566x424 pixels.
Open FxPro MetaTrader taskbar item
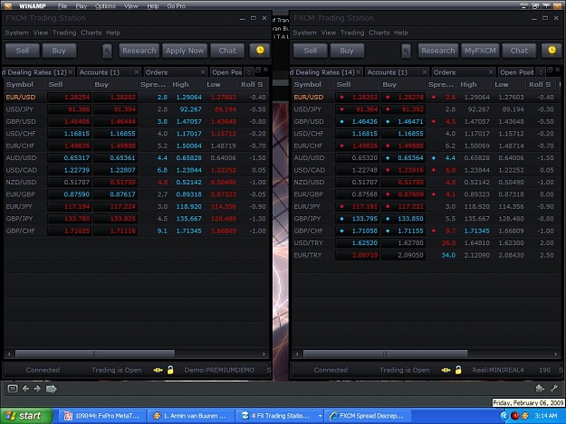(101, 416)
